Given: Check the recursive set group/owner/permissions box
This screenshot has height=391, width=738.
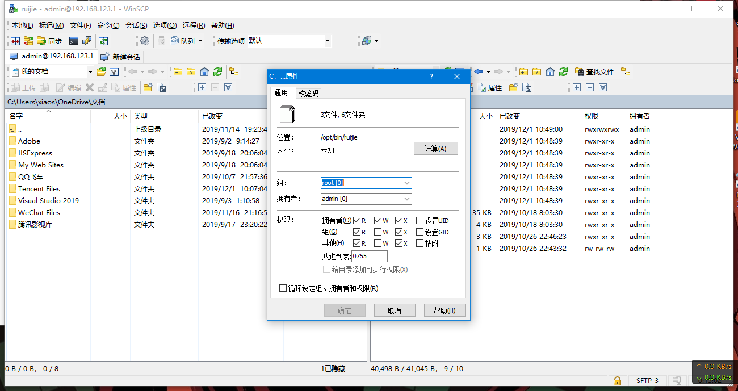Looking at the screenshot, I should [x=283, y=288].
